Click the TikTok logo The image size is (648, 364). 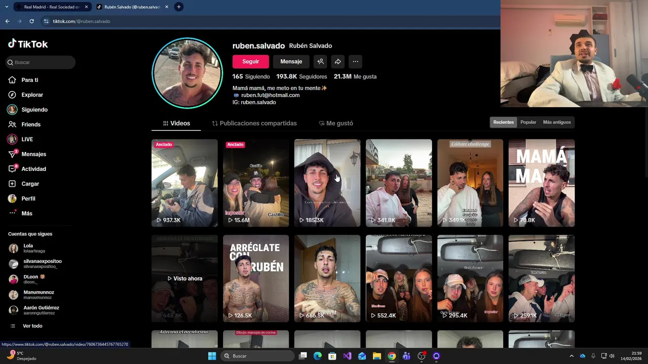pos(28,44)
